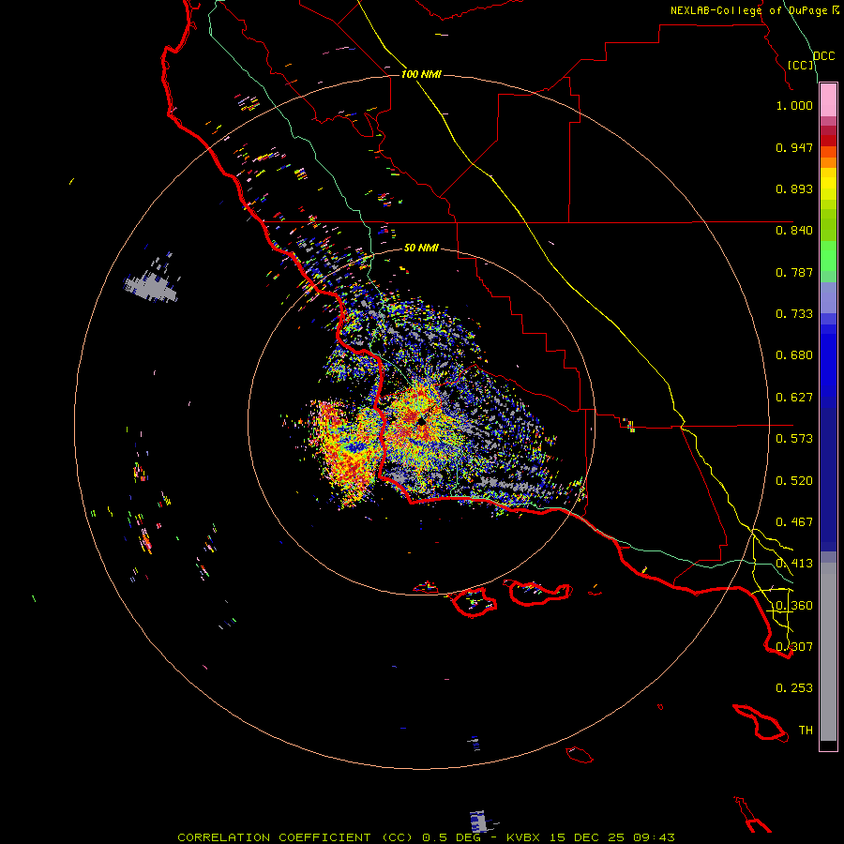Click the 0.787 scale value
Viewport: 844px width, 844px height.
point(794,272)
